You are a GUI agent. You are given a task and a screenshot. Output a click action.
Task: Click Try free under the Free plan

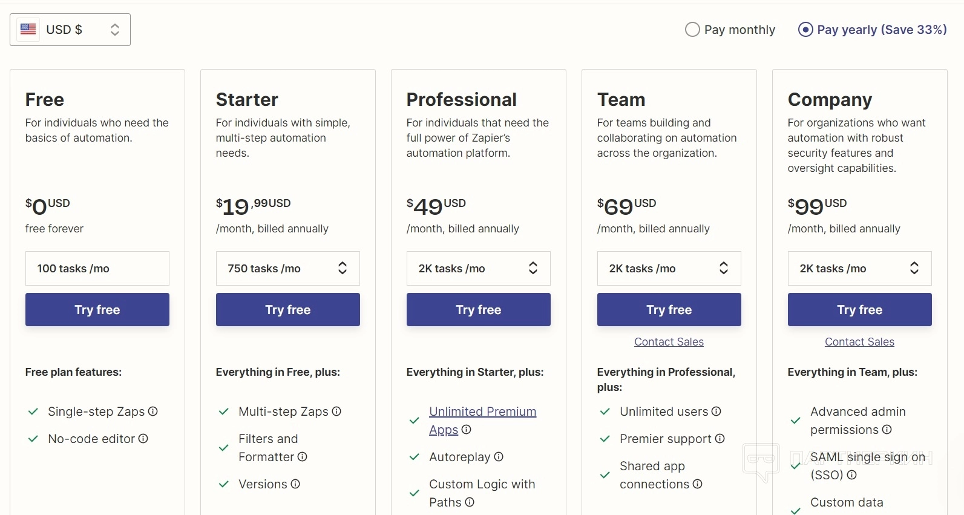pyautogui.click(x=97, y=310)
